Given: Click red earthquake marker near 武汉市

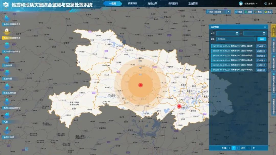Looking at the screenshot, I should [x=179, y=106].
